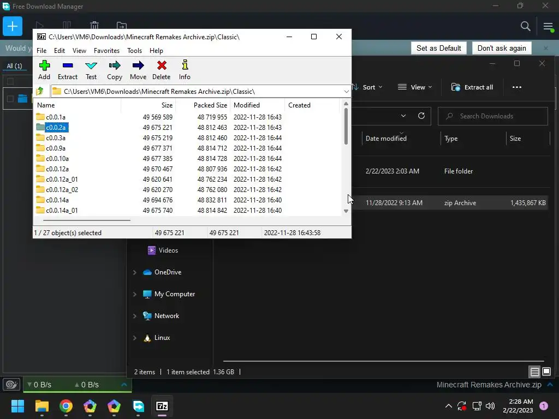Click the trash icon in Free Download Manager toolbar
Screen dimensions: 559x419
[x=94, y=25]
